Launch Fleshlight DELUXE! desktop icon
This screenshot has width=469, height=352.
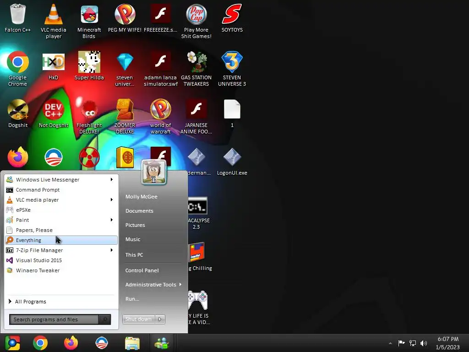89,117
